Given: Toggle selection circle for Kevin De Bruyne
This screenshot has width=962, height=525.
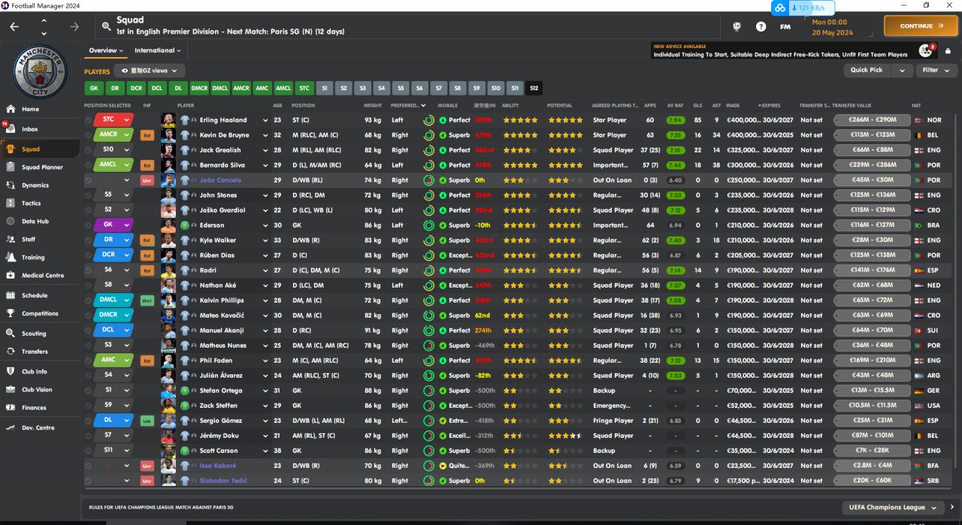Looking at the screenshot, I should (89, 135).
